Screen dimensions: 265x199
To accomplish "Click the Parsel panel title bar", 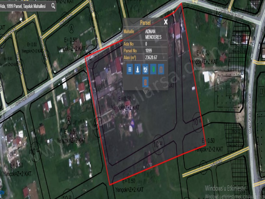I will tap(145, 23).
